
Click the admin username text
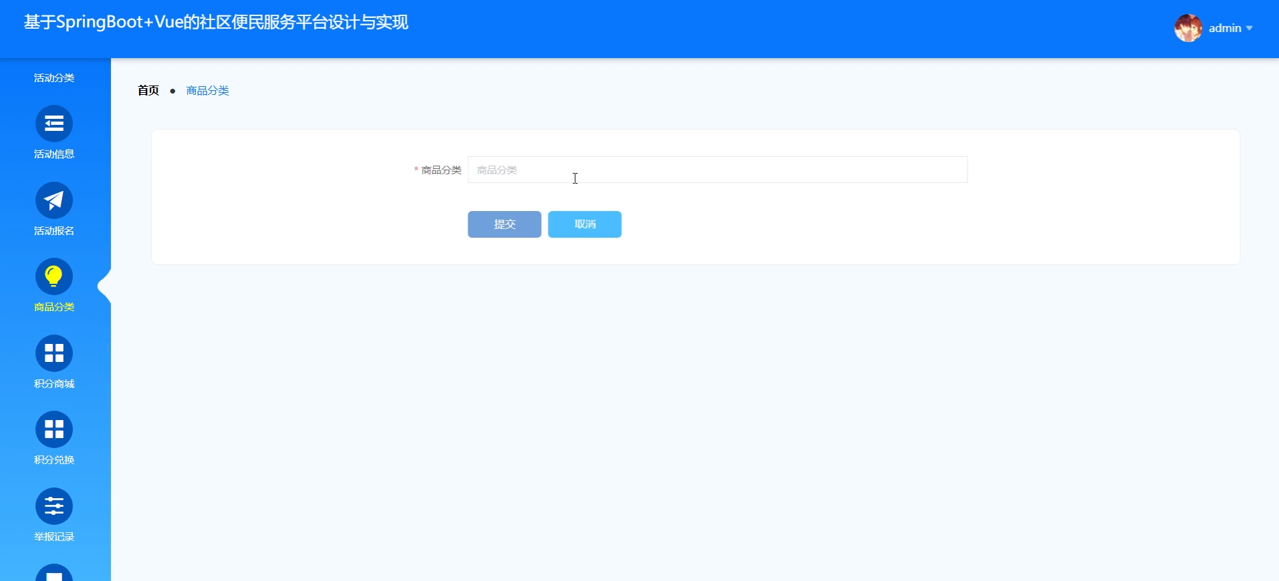point(1225,28)
